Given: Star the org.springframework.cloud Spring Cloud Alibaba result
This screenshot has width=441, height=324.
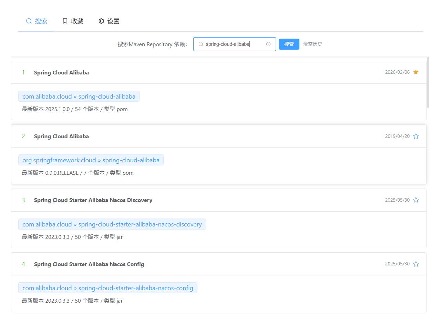Looking at the screenshot, I should point(416,136).
